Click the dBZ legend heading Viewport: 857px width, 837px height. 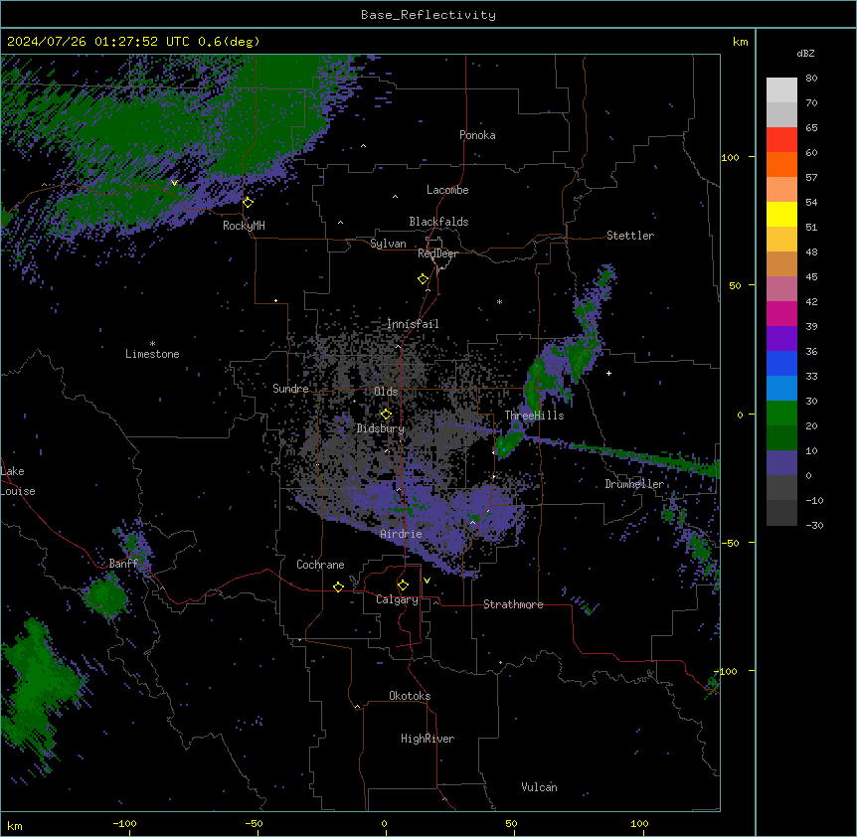pos(805,53)
